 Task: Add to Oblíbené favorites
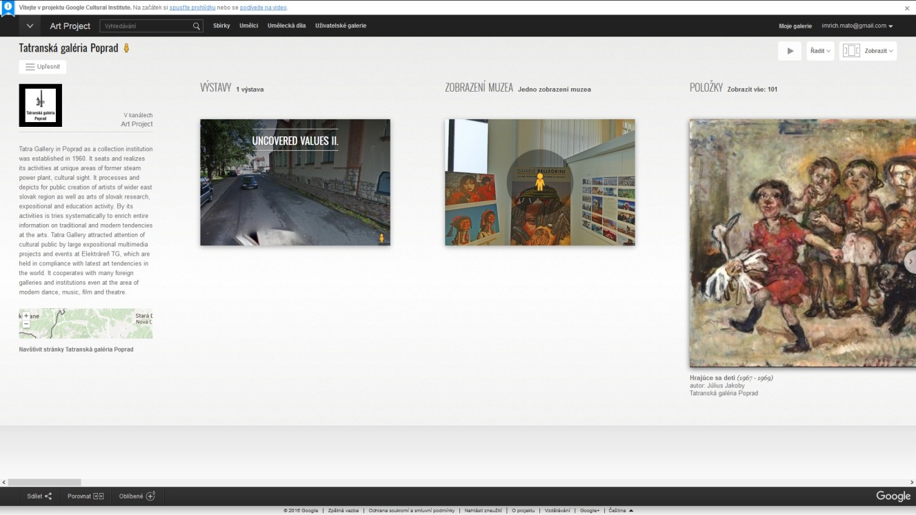coord(150,496)
